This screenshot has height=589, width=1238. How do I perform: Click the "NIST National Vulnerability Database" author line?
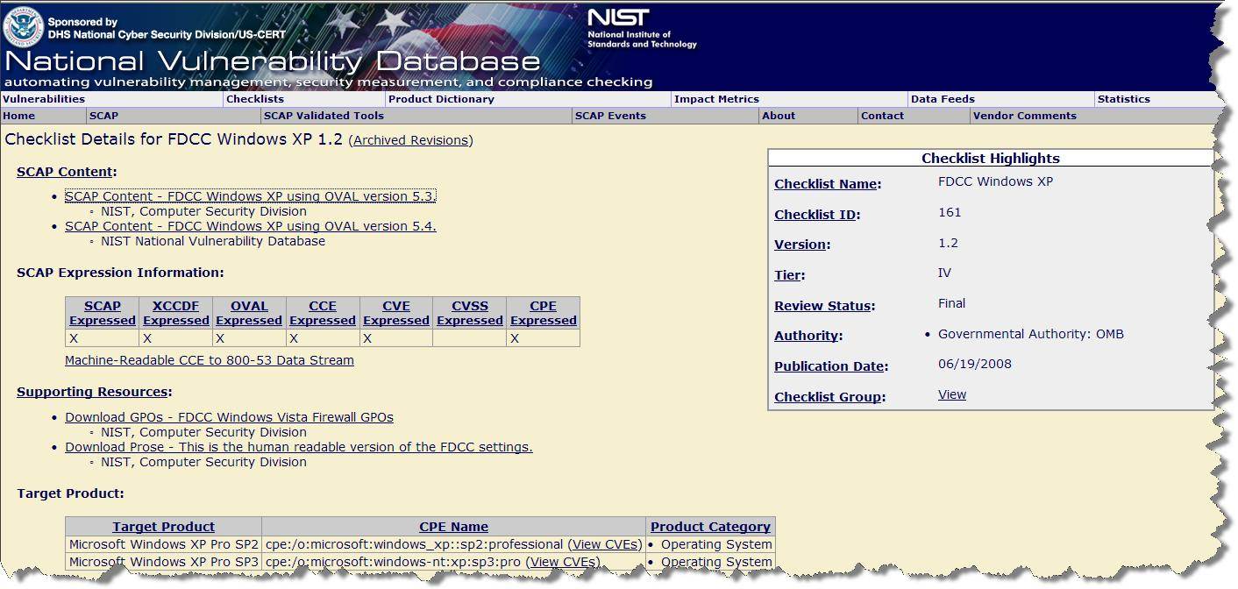[213, 241]
